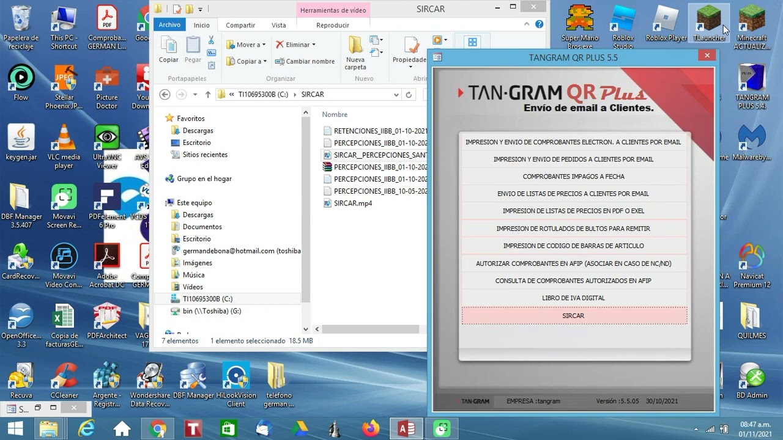
Task: Select CONSULTA DE COMPROBANTES AUTORIZADOS EN AFIP
Action: [574, 281]
